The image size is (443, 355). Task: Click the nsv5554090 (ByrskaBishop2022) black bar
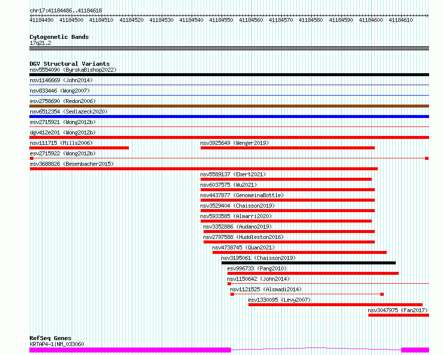click(229, 75)
